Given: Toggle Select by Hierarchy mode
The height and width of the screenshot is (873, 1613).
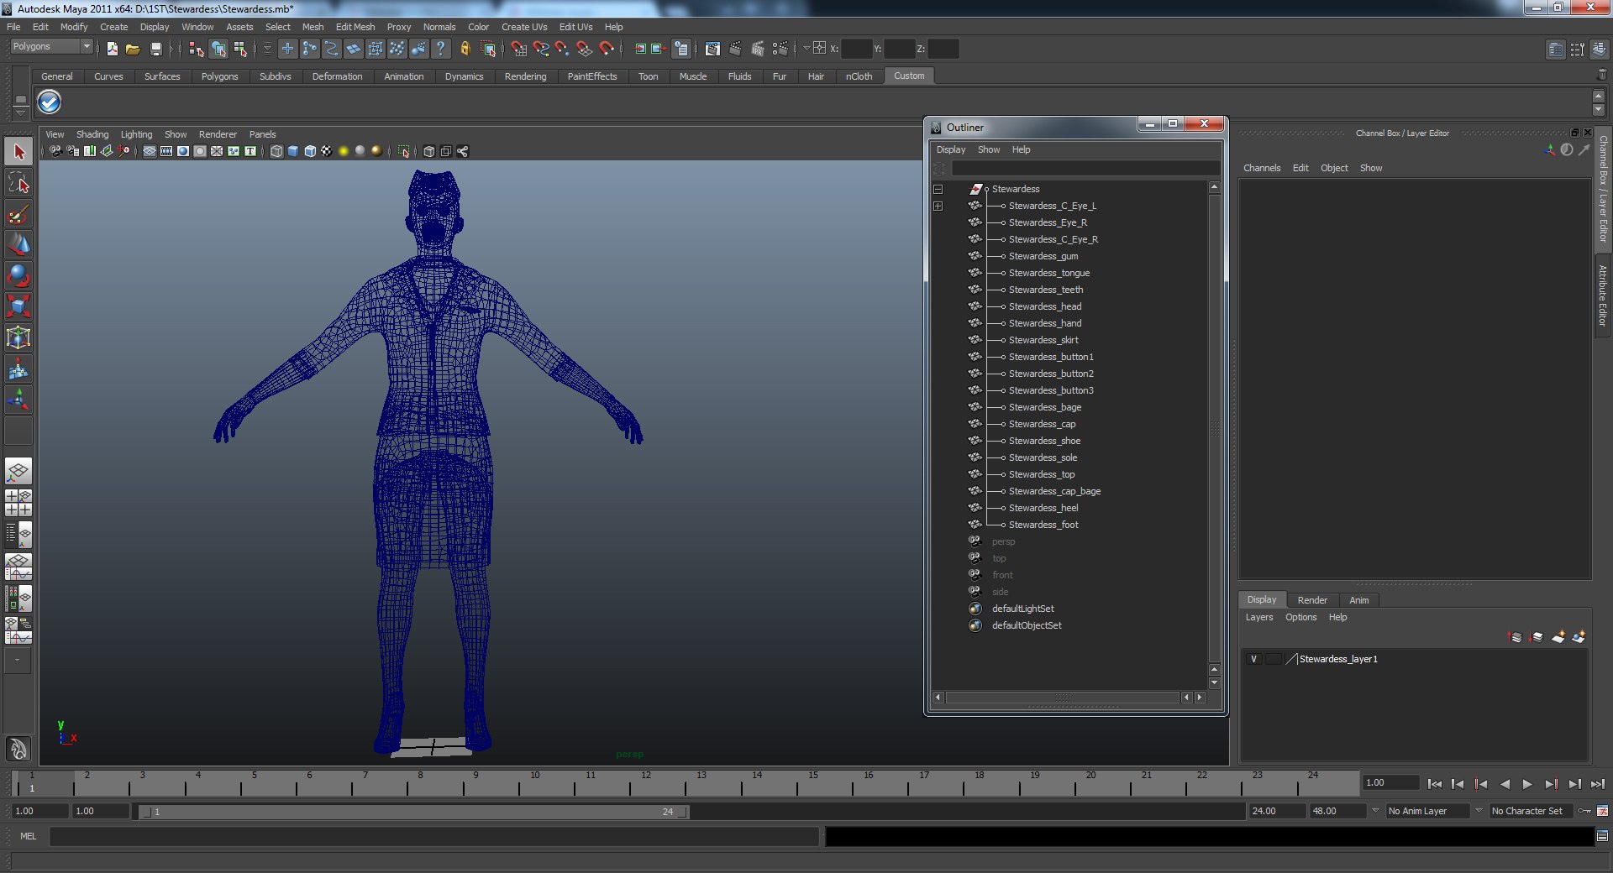Looking at the screenshot, I should pos(197,49).
